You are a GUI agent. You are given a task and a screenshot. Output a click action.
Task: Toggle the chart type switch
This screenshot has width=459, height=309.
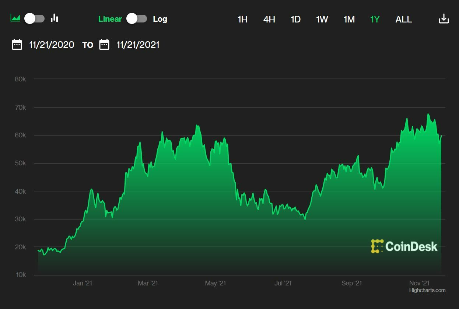pyautogui.click(x=35, y=18)
